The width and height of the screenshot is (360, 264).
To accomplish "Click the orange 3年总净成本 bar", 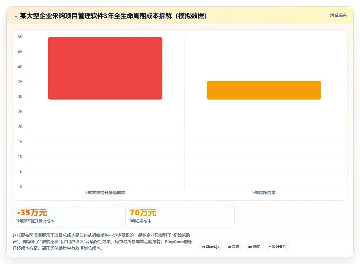I will (264, 90).
